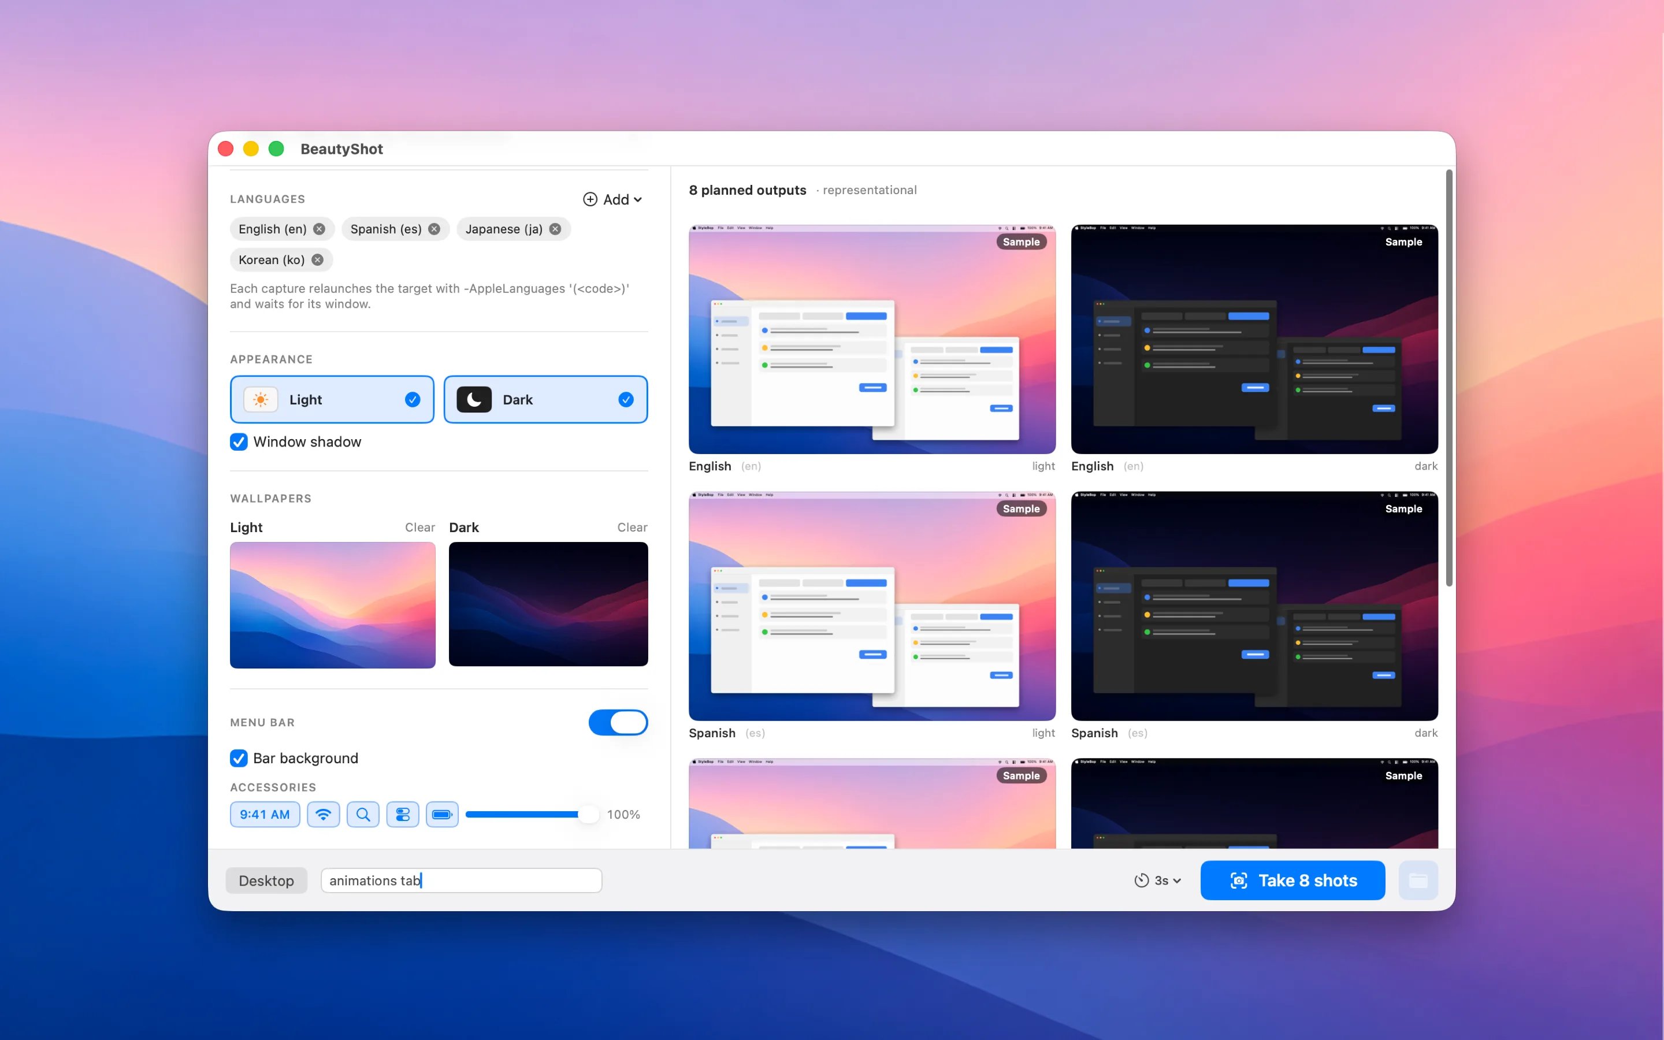Click the Sample badge on Spanish dark preview
Image resolution: width=1664 pixels, height=1040 pixels.
[x=1403, y=508]
